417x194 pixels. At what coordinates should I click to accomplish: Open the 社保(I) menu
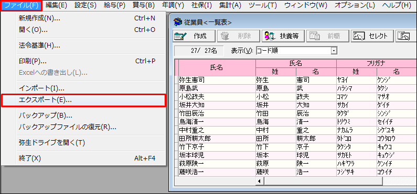pos(201,5)
